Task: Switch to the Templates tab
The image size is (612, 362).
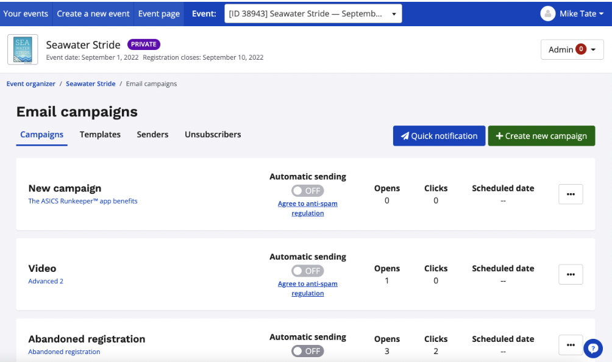Action: [100, 135]
